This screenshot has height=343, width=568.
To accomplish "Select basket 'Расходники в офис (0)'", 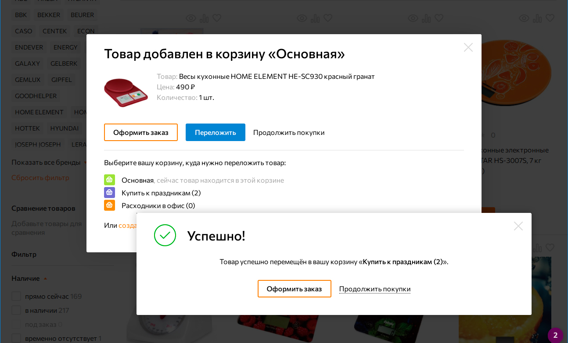I will (158, 205).
